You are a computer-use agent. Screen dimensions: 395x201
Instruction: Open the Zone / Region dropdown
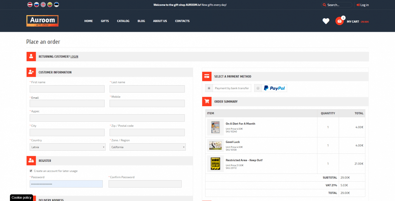tap(148, 147)
